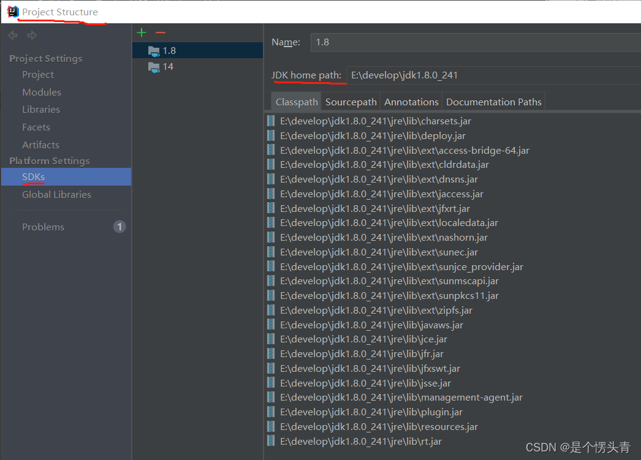Select the dnsns.jar classpath entry

tap(379, 179)
